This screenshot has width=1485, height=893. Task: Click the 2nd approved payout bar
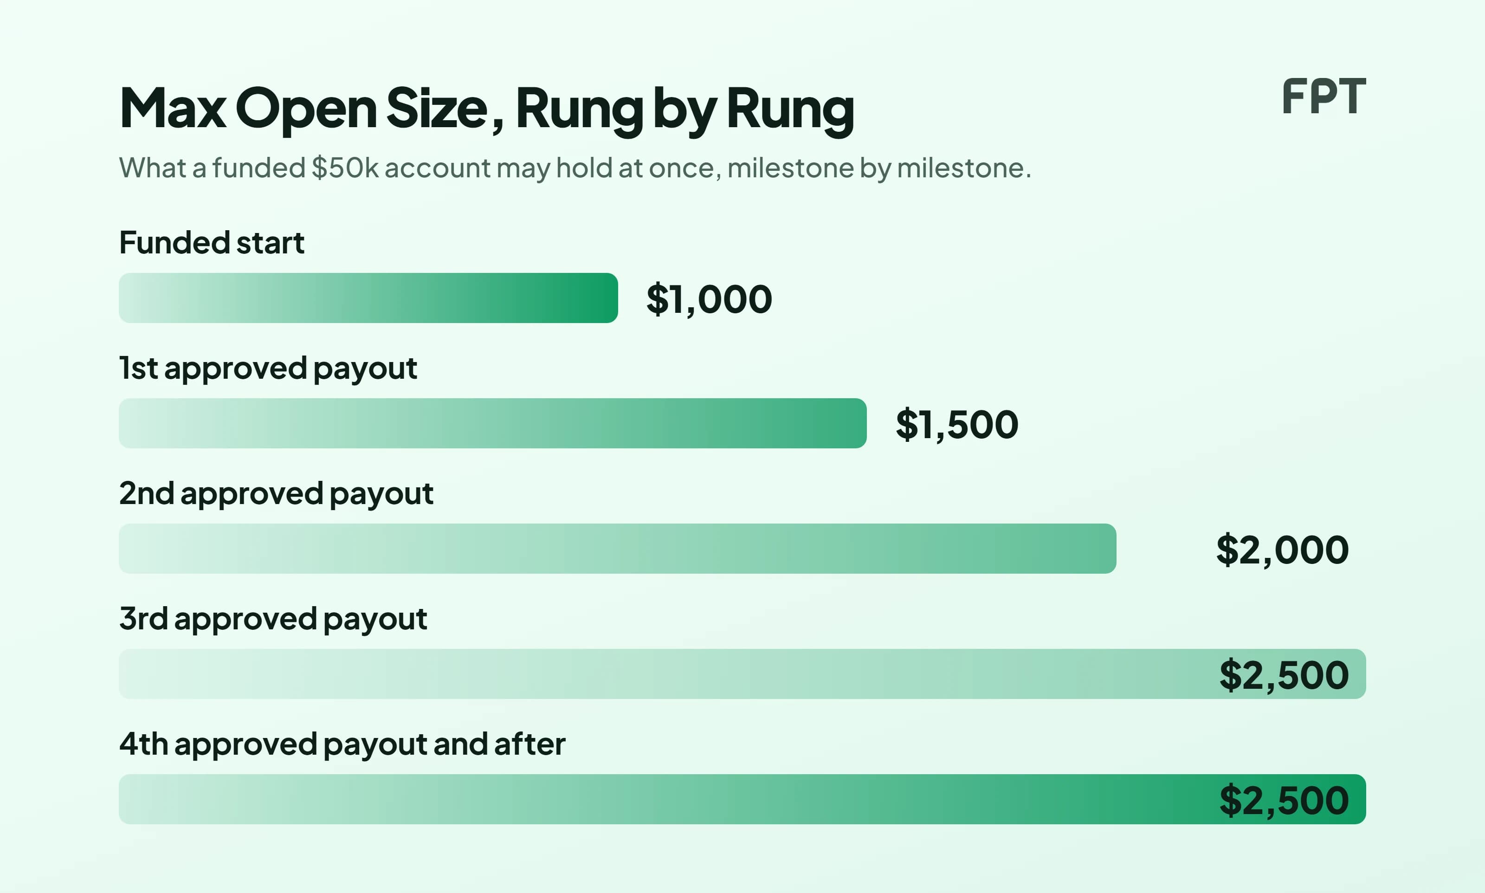[617, 548]
